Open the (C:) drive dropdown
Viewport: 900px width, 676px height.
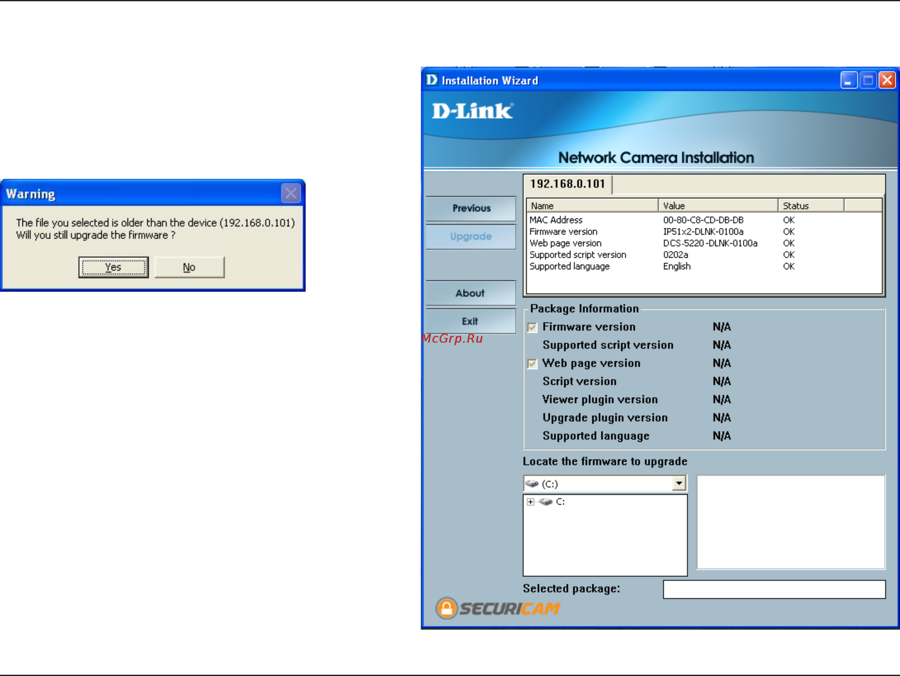[x=679, y=483]
